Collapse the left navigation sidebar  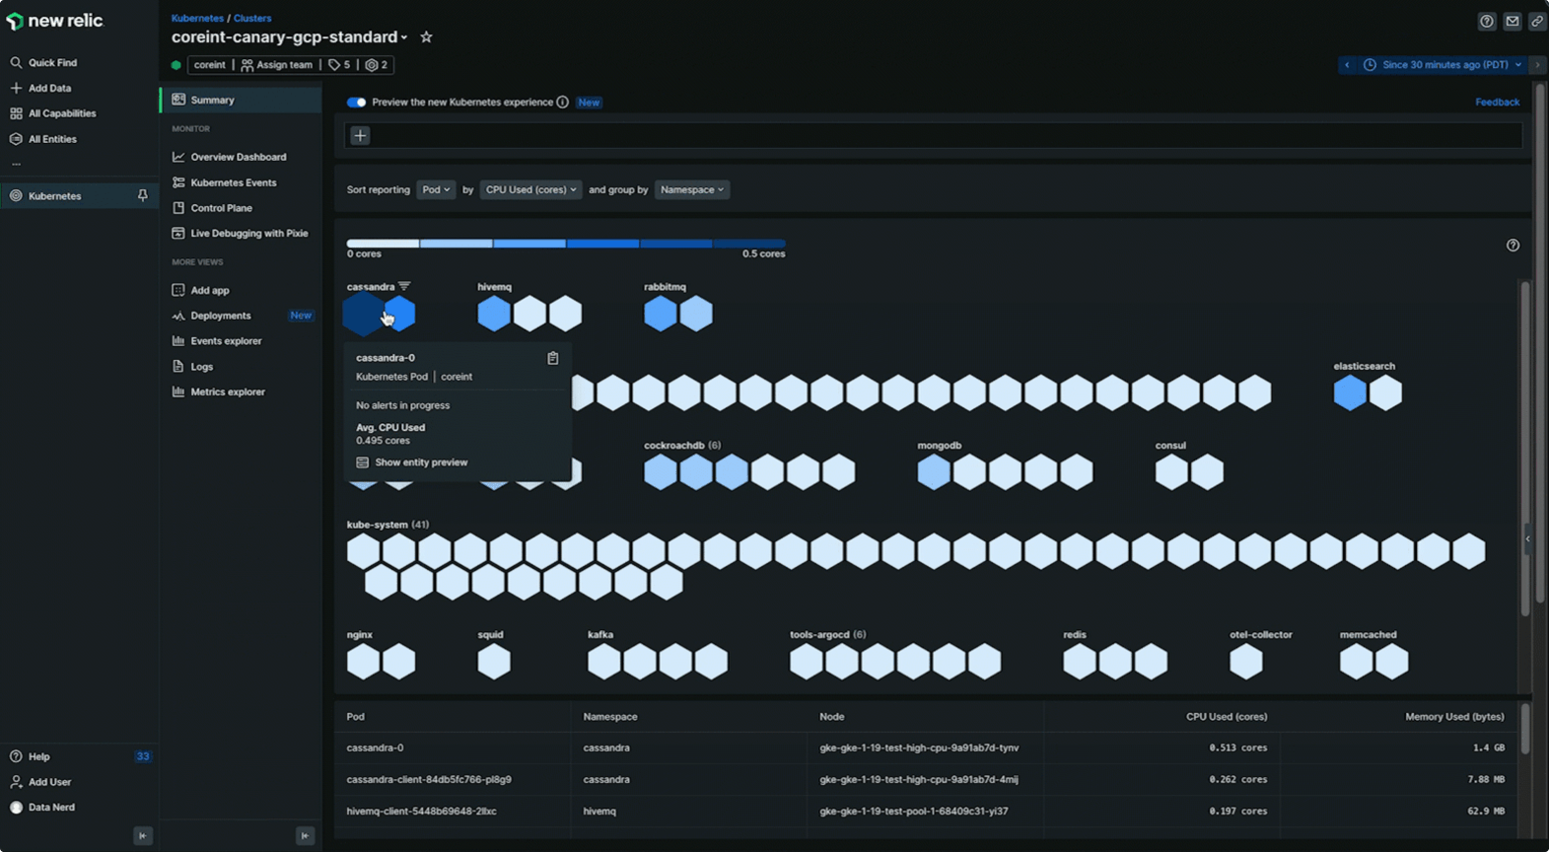(x=143, y=835)
